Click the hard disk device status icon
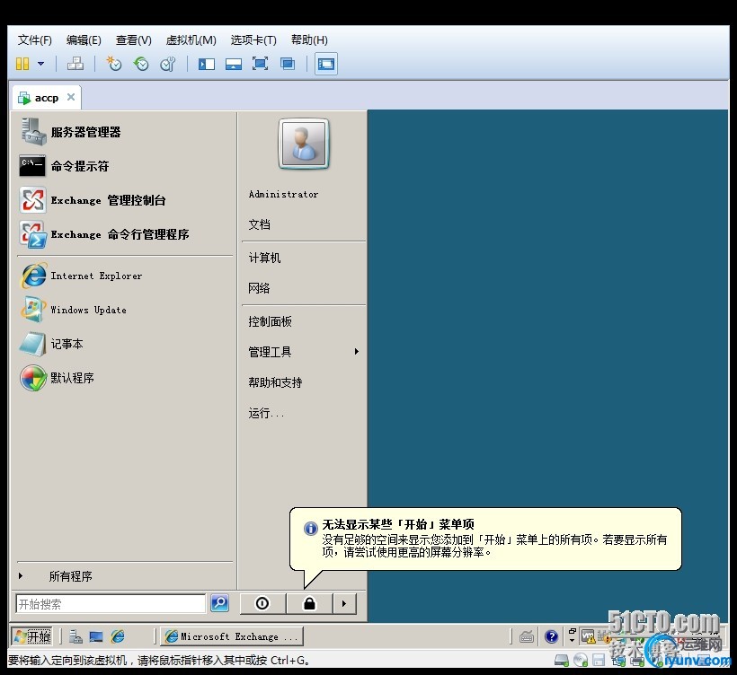The image size is (737, 675). coord(562,661)
